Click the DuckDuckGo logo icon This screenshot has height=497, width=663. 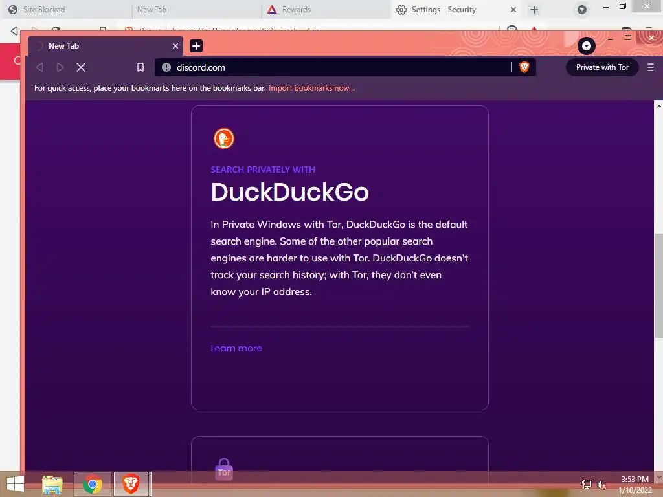(x=223, y=138)
